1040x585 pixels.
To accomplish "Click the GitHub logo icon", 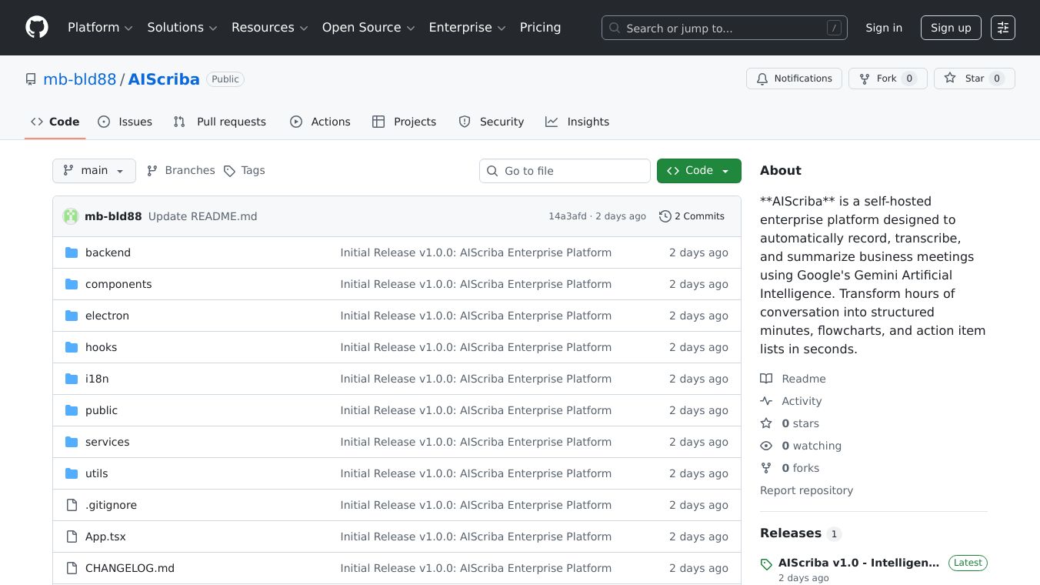I will [x=37, y=28].
